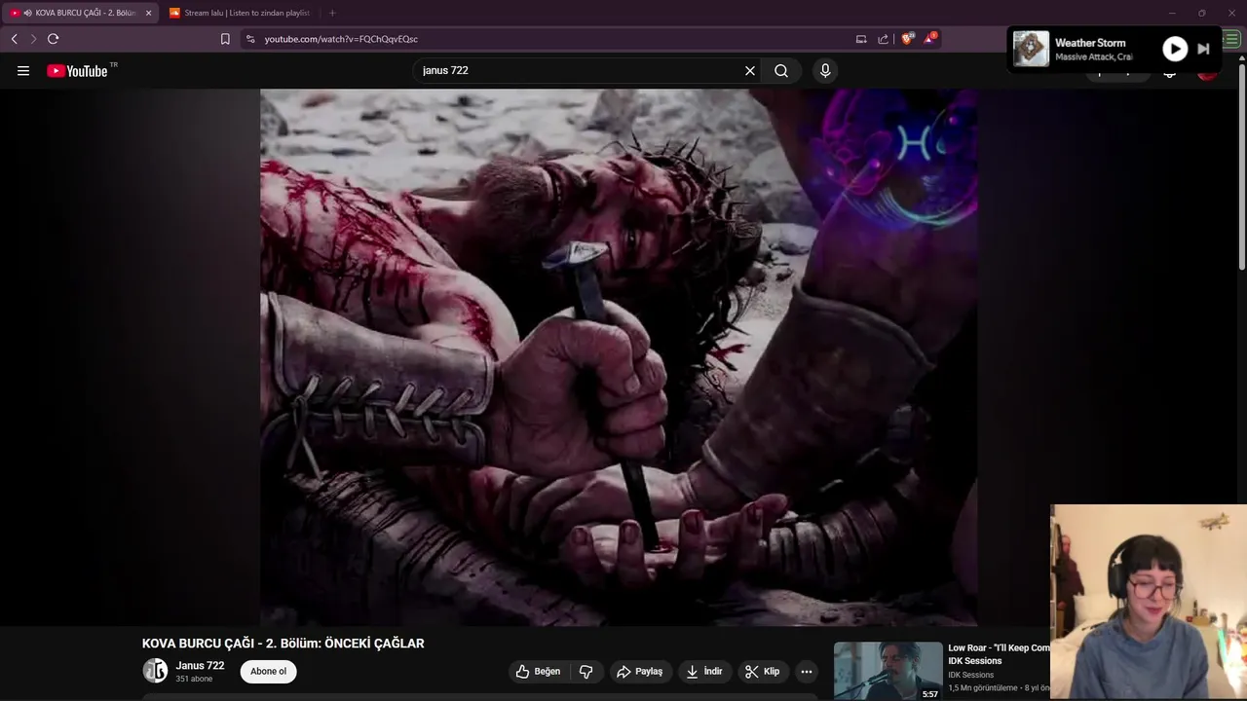Open the Janus 722 channel name link
This screenshot has height=701, width=1247.
[200, 666]
